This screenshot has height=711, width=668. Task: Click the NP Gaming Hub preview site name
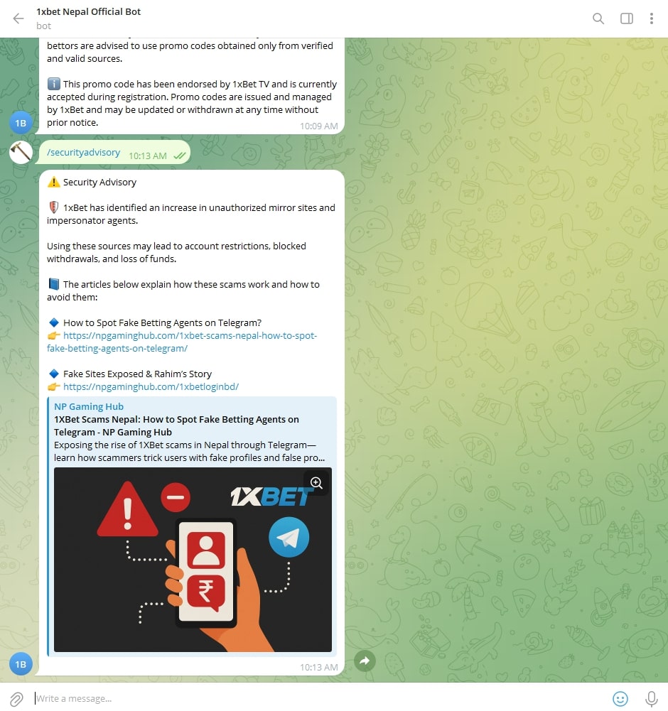point(89,406)
